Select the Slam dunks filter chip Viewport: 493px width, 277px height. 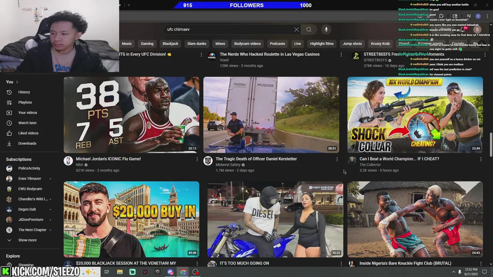point(197,43)
